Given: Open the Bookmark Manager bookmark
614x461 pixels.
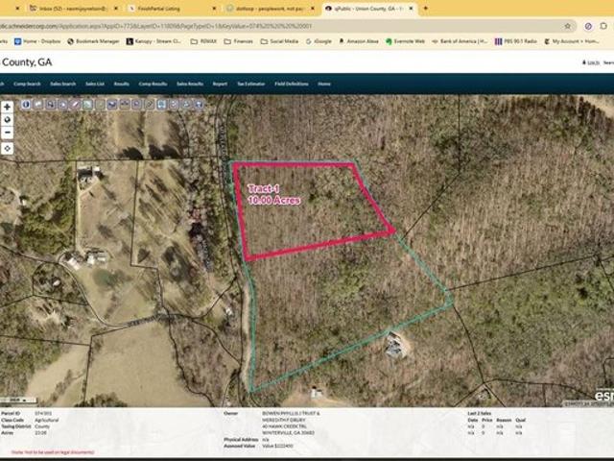Looking at the screenshot, I should coord(93,41).
